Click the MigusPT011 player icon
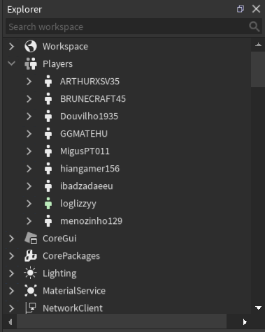This screenshot has height=332, width=265. pos(48,151)
